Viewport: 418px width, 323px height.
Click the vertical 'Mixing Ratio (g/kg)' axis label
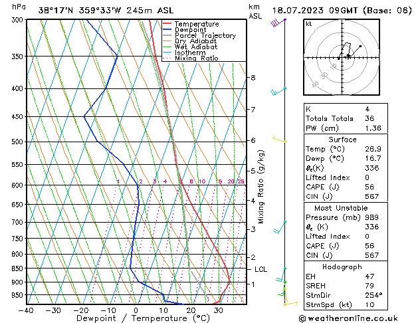(261, 187)
